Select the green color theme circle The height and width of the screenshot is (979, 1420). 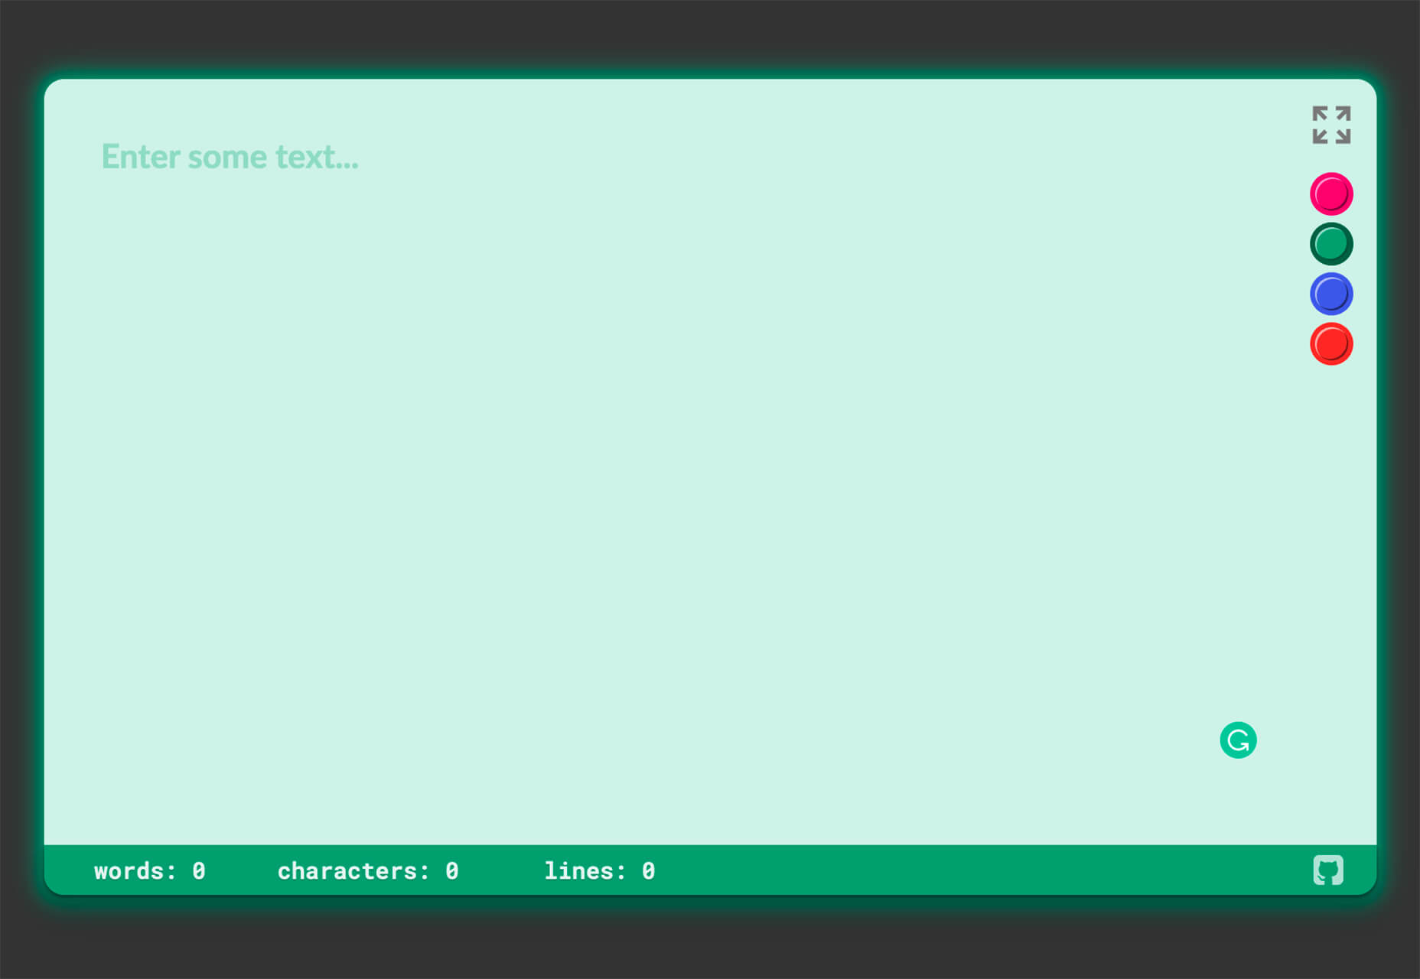[1331, 244]
